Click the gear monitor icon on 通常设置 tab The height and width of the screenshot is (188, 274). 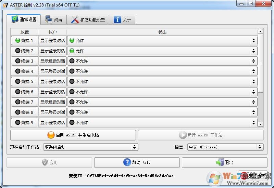pos(15,19)
